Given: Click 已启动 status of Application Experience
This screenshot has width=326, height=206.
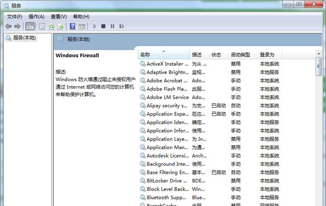Looking at the screenshot, I should tap(219, 114).
